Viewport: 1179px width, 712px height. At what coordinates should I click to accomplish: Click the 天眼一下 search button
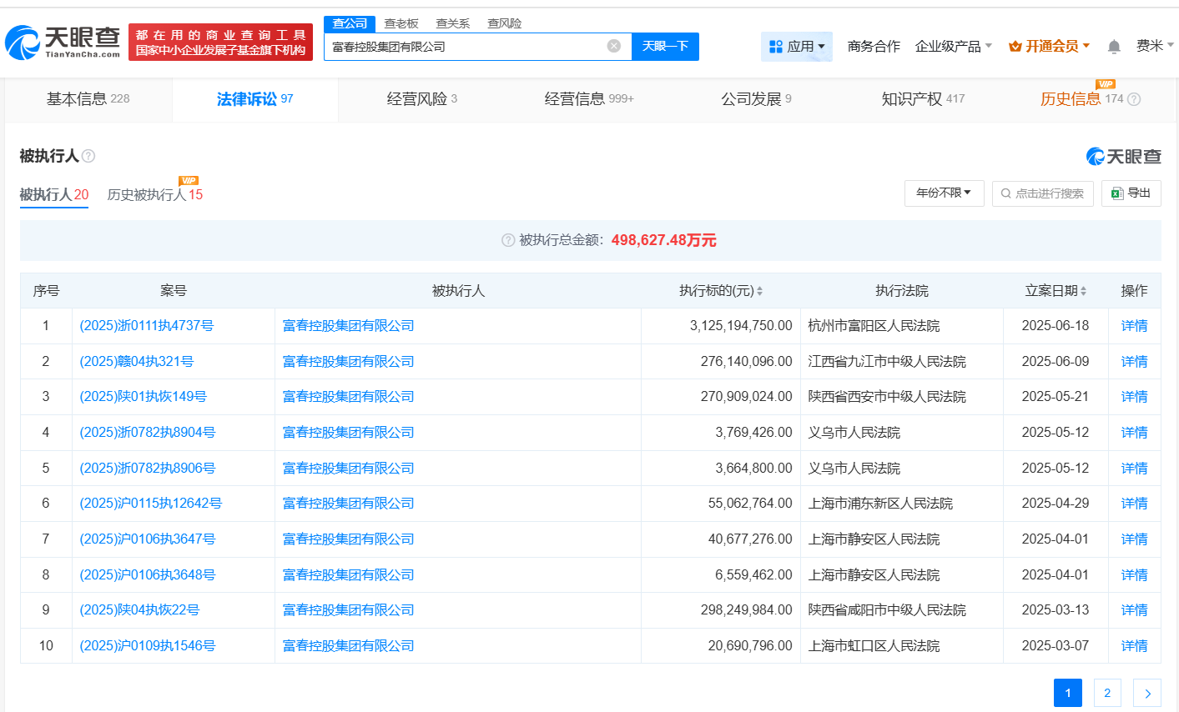pos(665,46)
